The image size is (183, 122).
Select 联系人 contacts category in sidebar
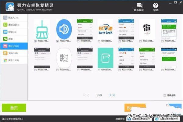(14, 17)
